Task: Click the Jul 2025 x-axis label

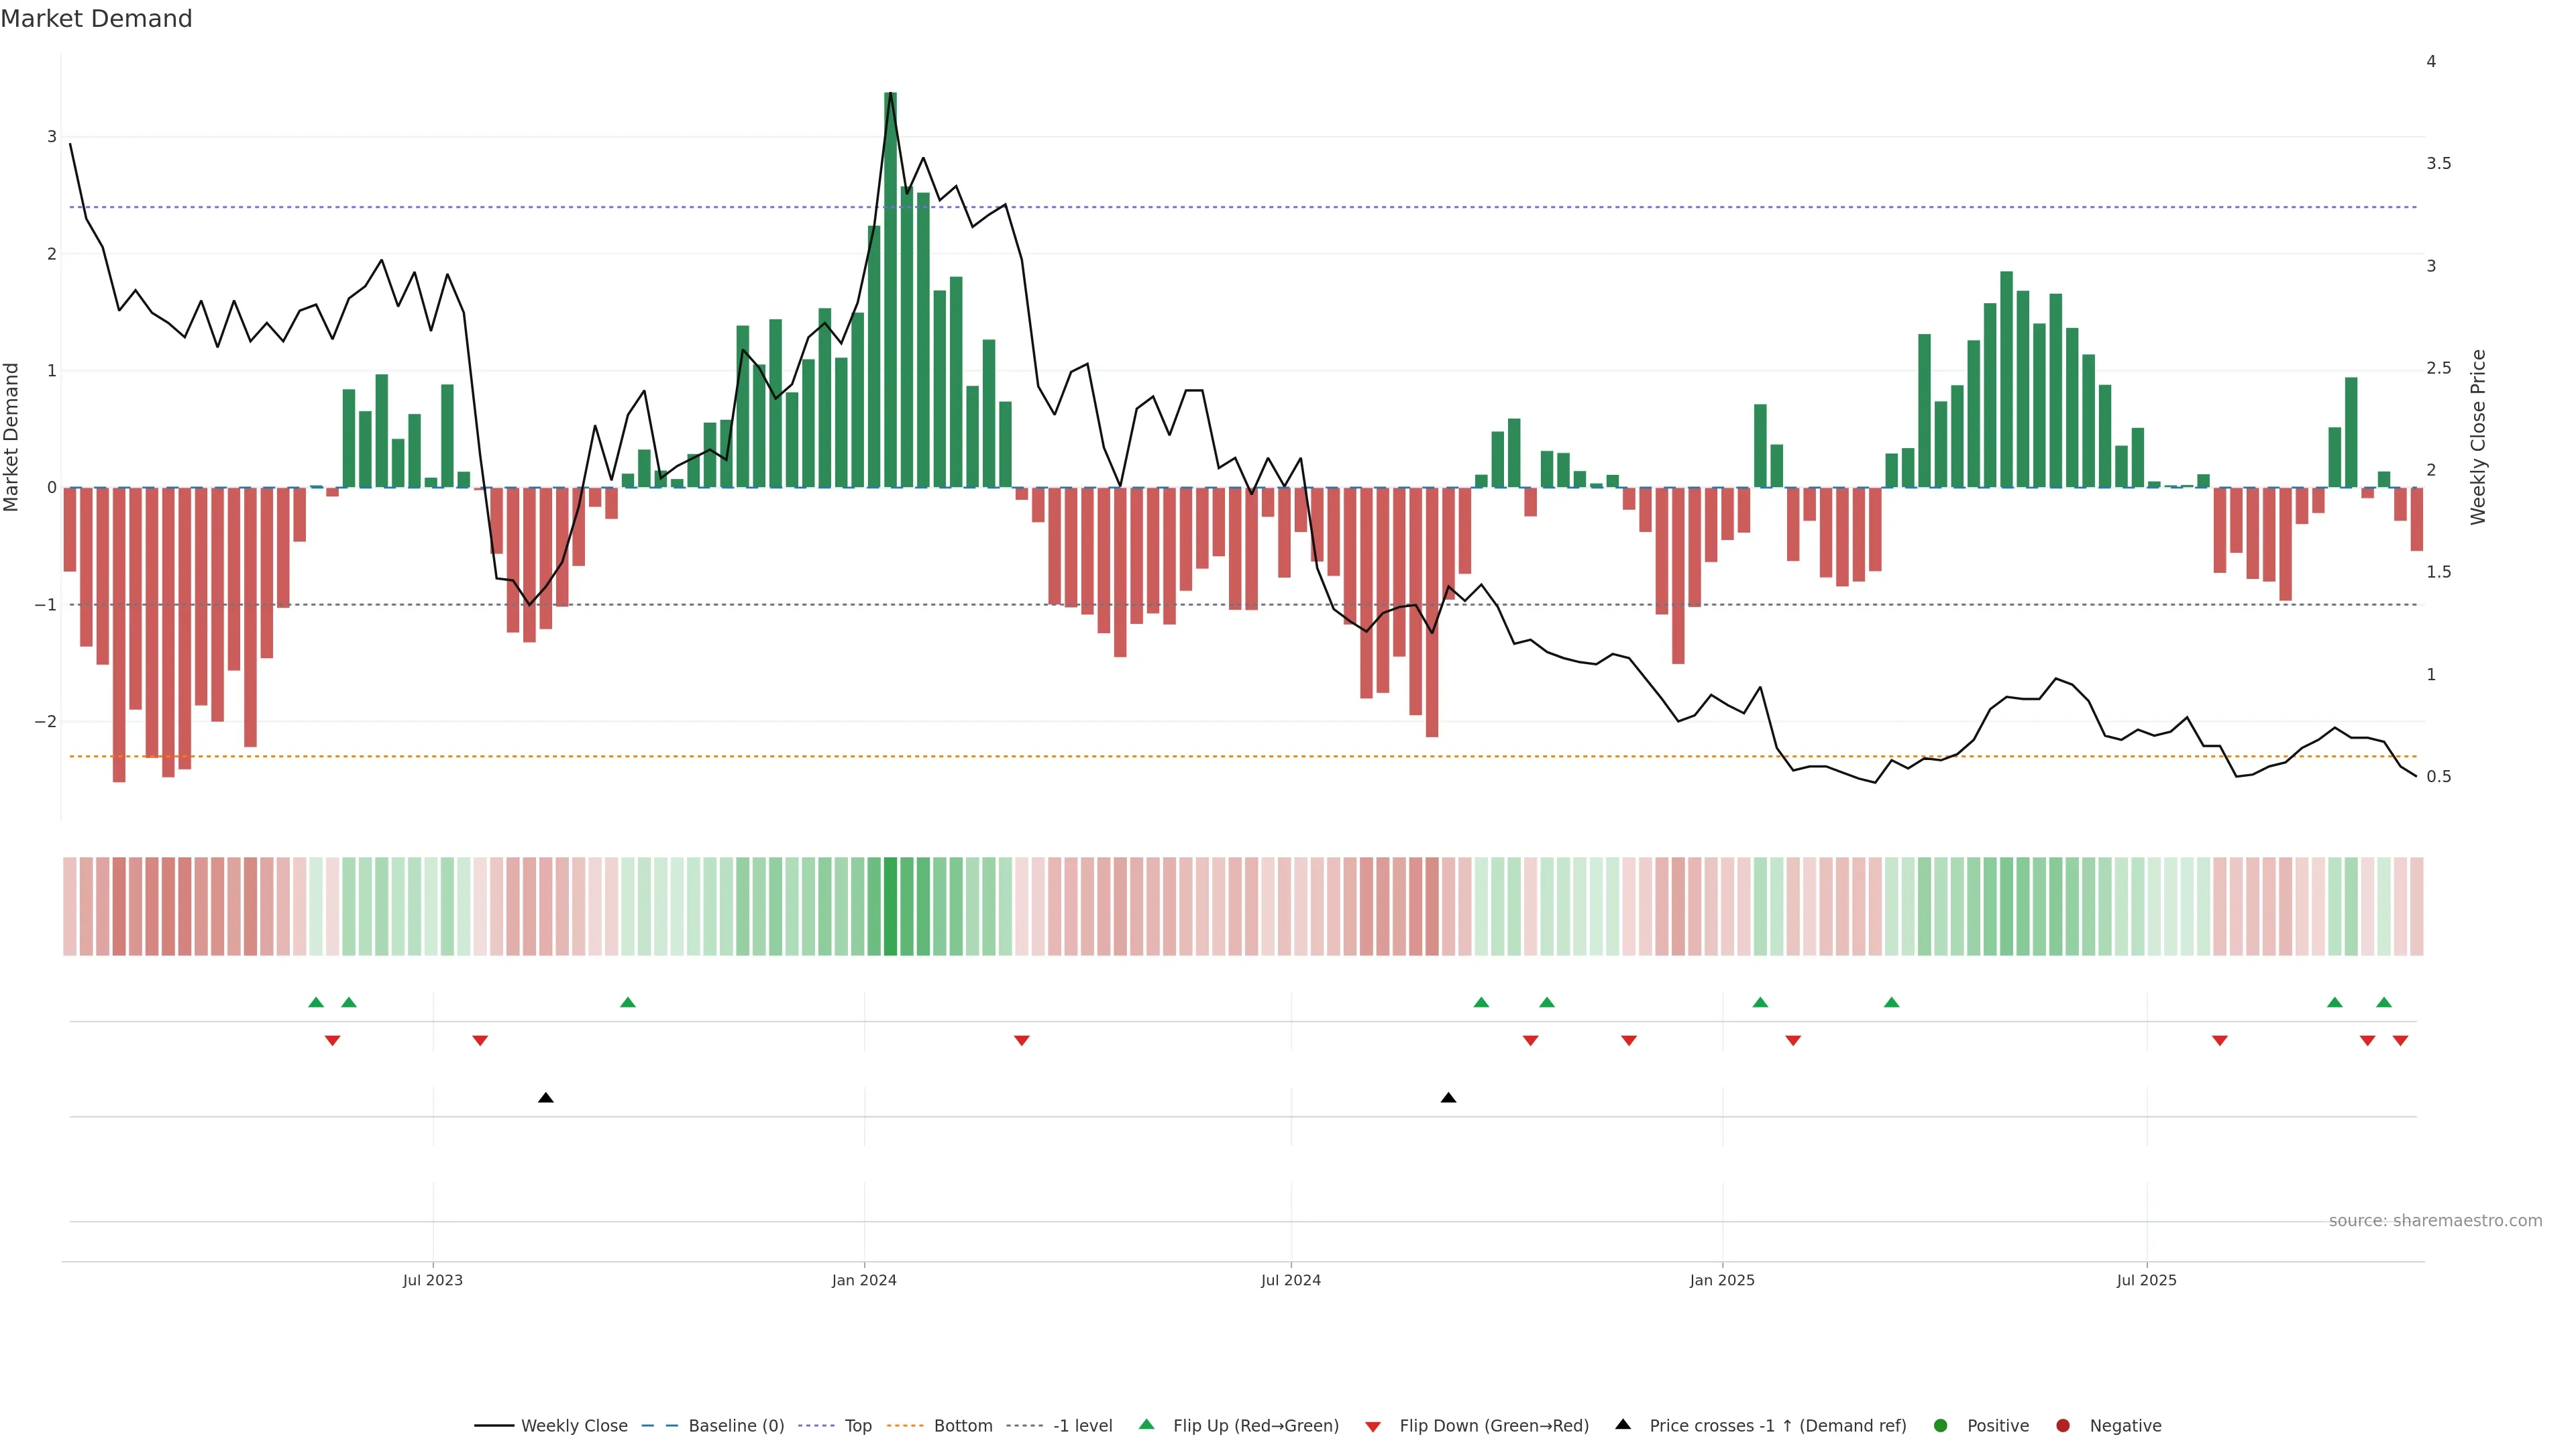Action: [2146, 1281]
